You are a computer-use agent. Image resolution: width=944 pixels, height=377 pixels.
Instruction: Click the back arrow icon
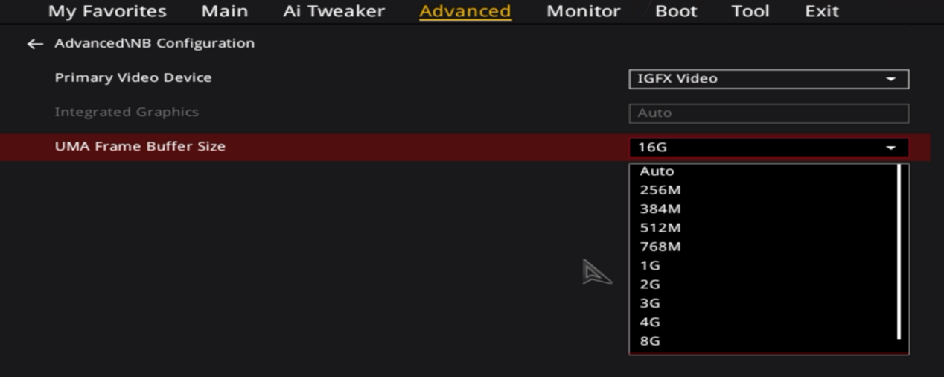pyautogui.click(x=34, y=44)
